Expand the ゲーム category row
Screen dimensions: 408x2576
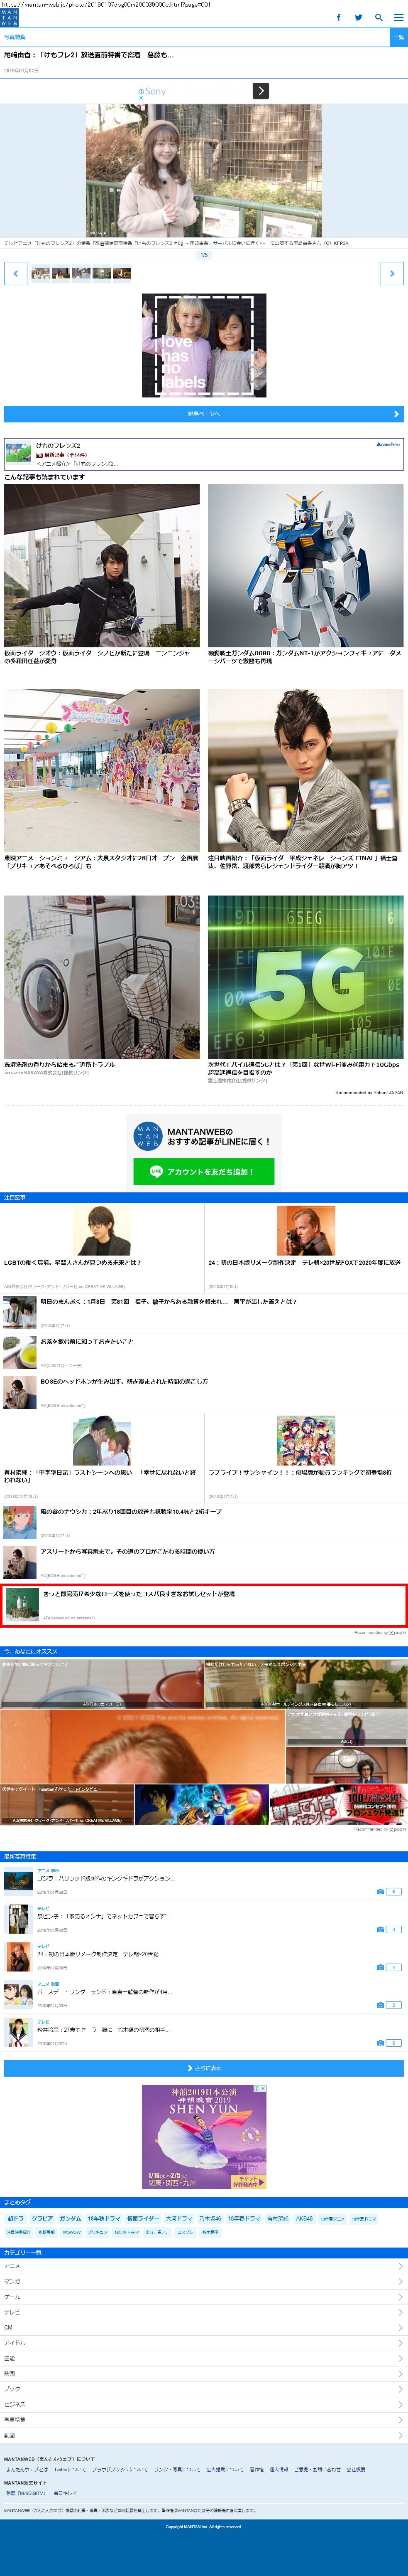click(203, 2297)
